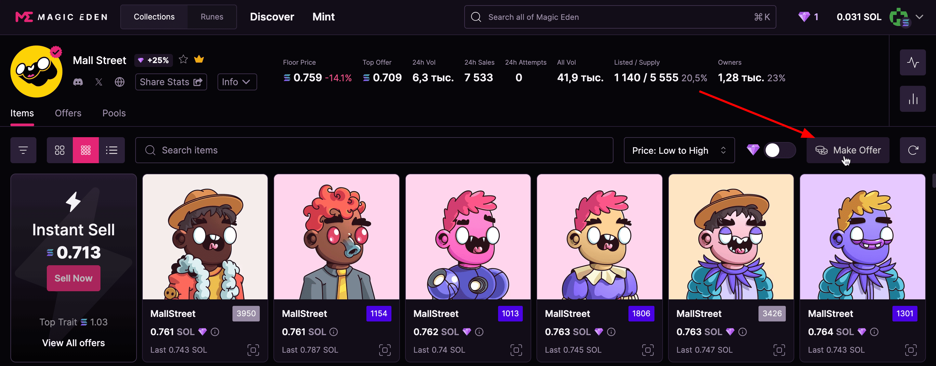The height and width of the screenshot is (366, 936).
Task: Open the MallStreet 1806 NFT image
Action: click(x=600, y=237)
